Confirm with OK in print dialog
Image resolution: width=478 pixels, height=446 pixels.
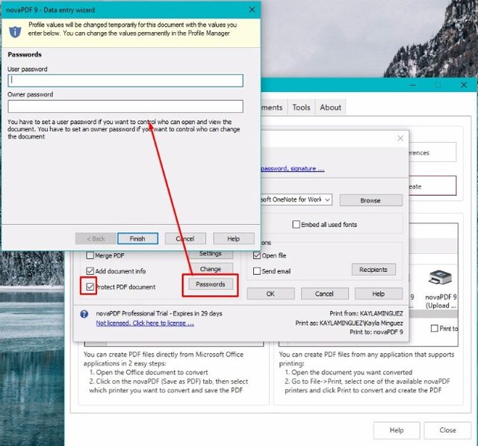coord(270,294)
